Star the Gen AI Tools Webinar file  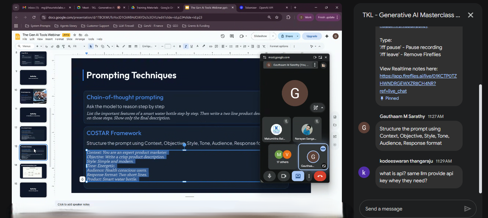pos(75,35)
